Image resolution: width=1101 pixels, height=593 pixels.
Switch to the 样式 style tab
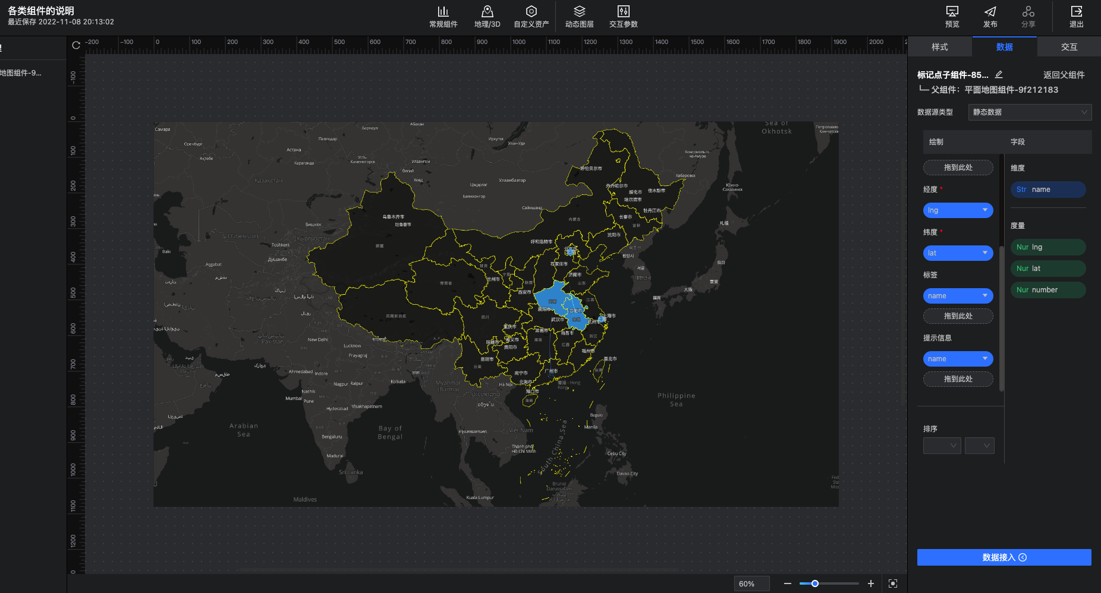pyautogui.click(x=939, y=47)
